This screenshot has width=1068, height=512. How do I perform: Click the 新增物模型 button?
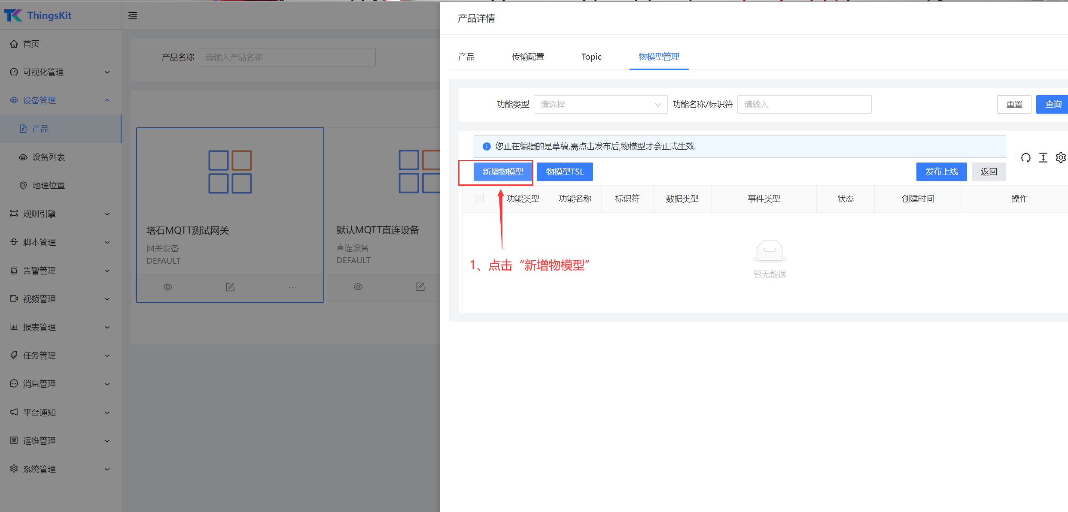502,172
